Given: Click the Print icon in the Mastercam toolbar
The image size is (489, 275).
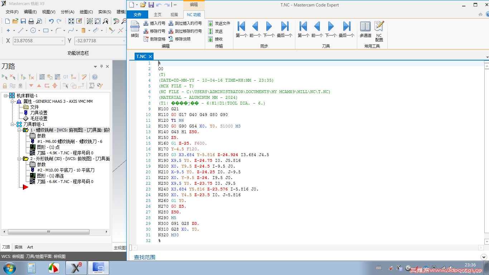Looking at the screenshot, I should [x=31, y=21].
